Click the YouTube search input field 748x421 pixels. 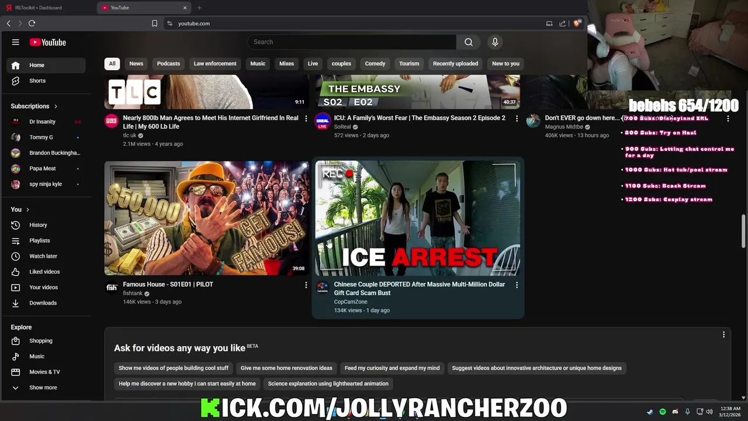pyautogui.click(x=352, y=42)
